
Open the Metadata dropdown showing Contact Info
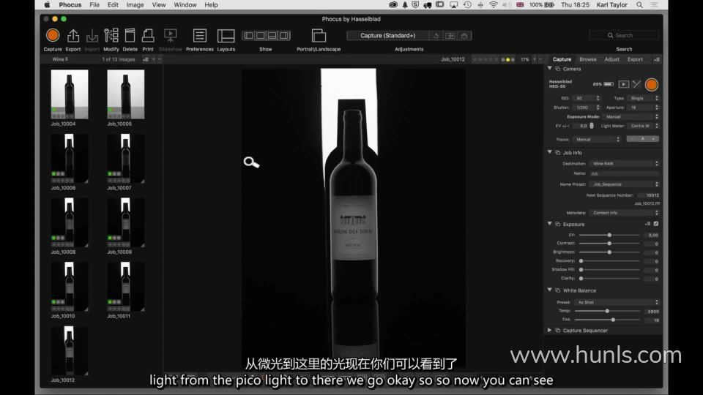click(x=624, y=213)
